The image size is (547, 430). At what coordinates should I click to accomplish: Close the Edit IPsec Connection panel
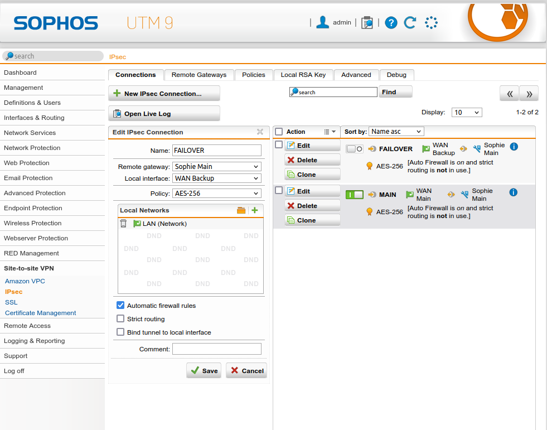260,132
